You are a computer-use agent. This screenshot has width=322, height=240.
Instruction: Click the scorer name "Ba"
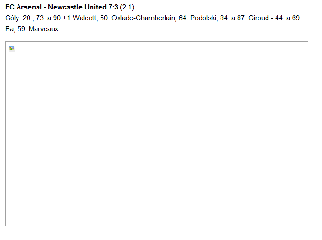[x=9, y=29]
